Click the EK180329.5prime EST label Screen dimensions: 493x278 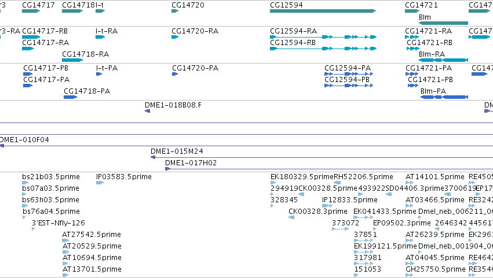[302, 177]
